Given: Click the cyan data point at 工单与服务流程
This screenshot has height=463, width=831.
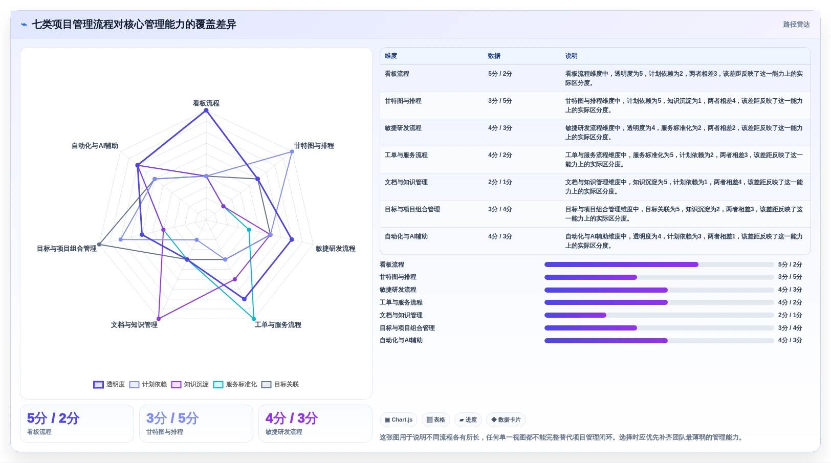Looking at the screenshot, I should coord(254,319).
